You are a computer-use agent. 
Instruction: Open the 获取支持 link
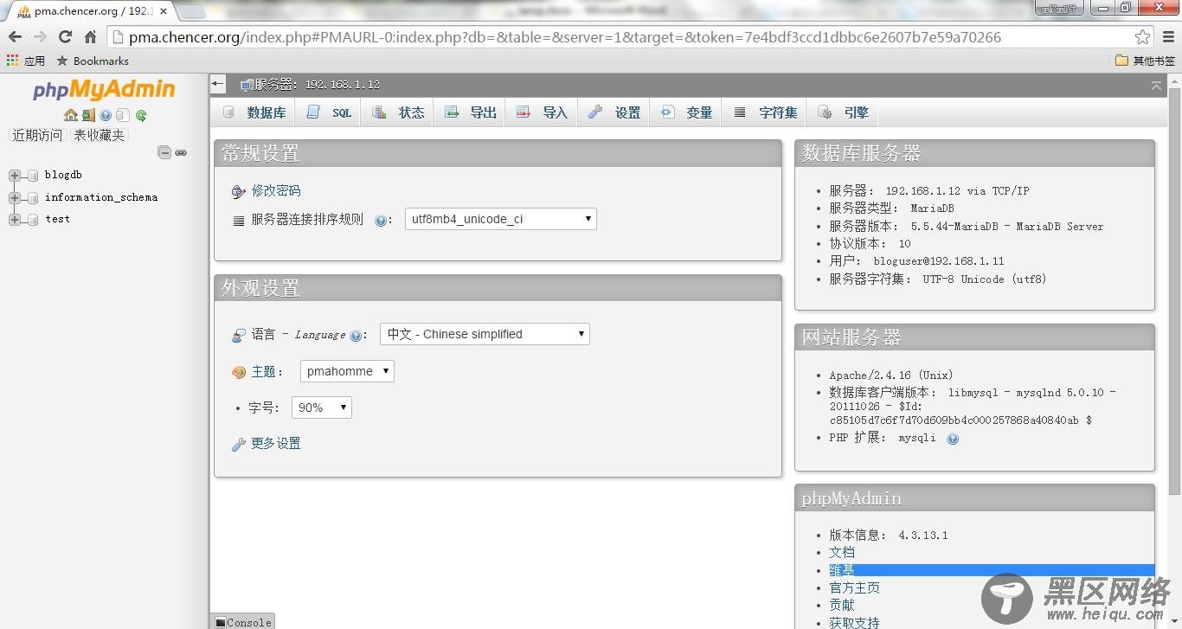click(854, 623)
